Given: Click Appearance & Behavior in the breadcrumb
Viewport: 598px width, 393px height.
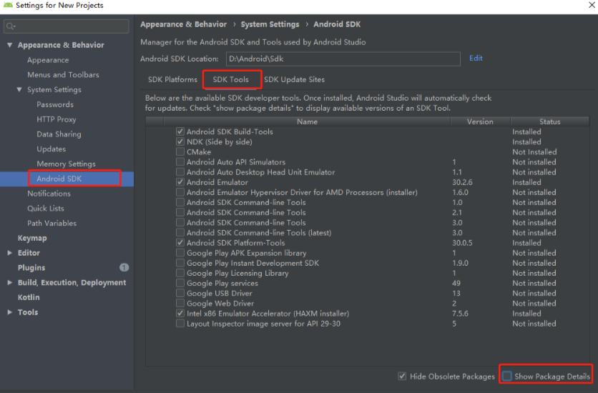Looking at the screenshot, I should [x=183, y=24].
